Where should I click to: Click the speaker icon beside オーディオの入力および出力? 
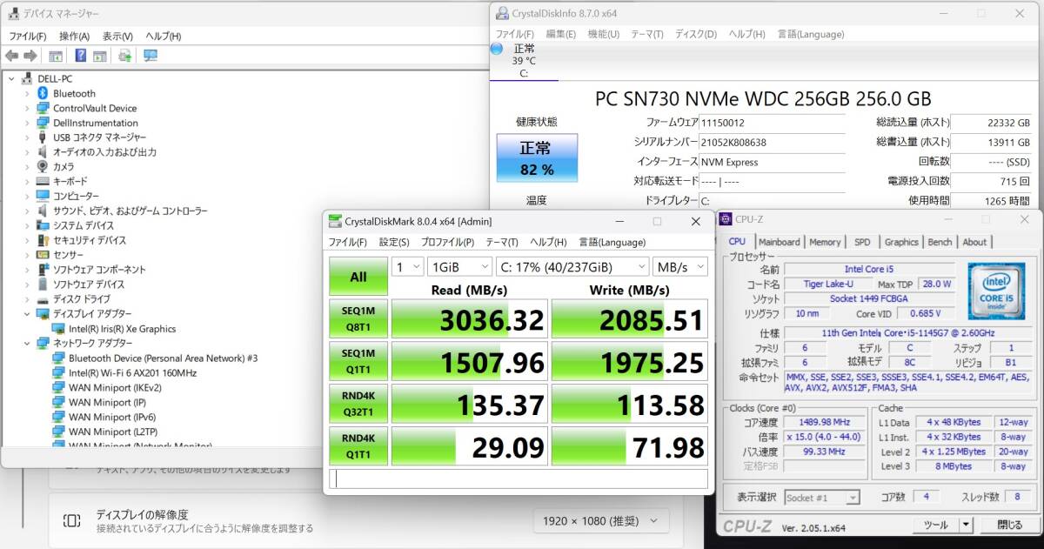tap(43, 151)
